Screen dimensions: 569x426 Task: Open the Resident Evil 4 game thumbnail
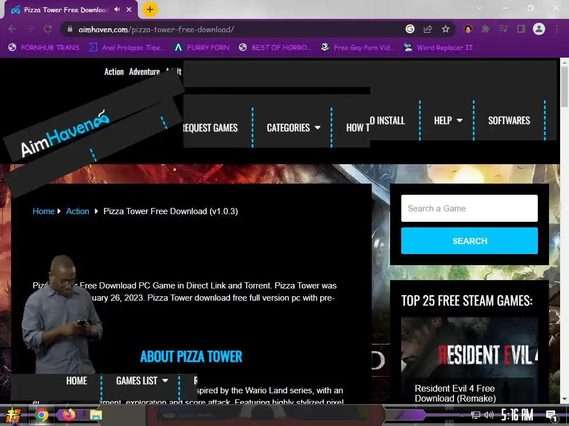point(469,348)
